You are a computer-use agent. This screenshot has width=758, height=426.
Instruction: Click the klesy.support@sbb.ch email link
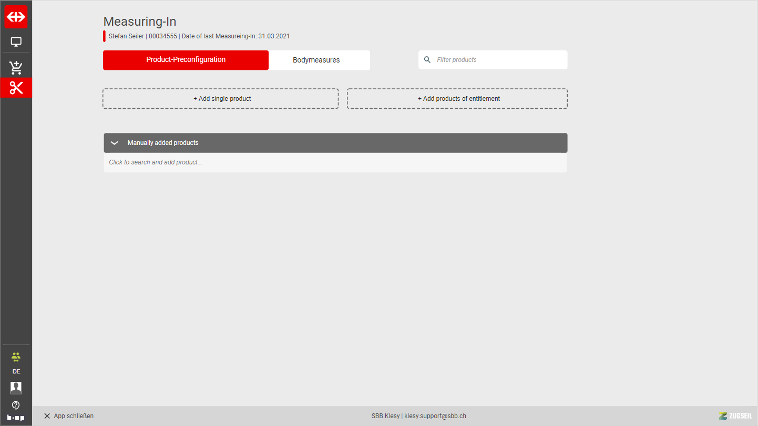click(x=435, y=416)
